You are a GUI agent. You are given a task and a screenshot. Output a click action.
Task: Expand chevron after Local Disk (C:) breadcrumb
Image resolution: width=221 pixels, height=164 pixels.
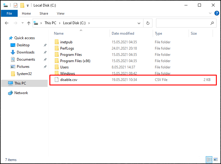[89, 23]
